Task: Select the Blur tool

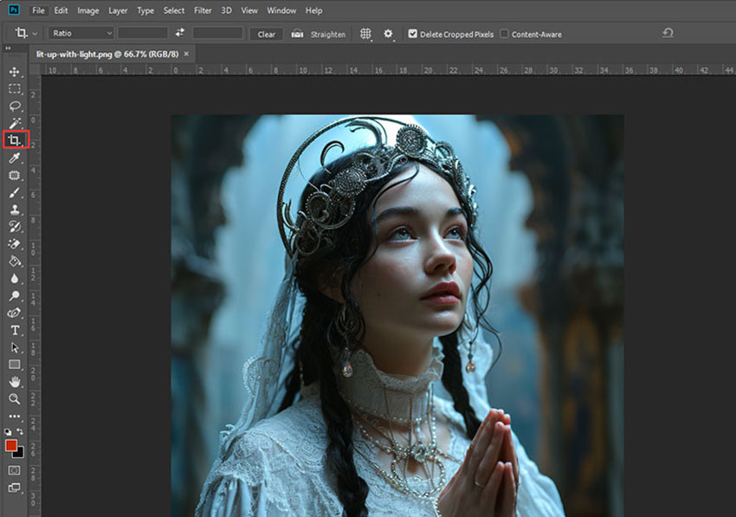Action: click(15, 279)
